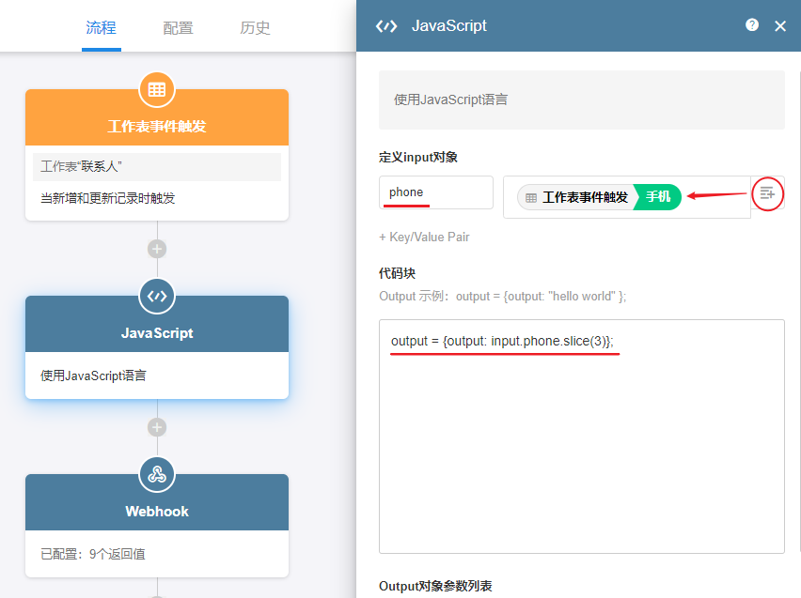
Task: Open the 历史 tab
Action: [x=255, y=27]
